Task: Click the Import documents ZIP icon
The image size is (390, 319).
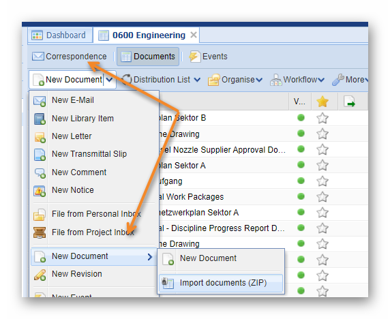Action: click(x=168, y=283)
